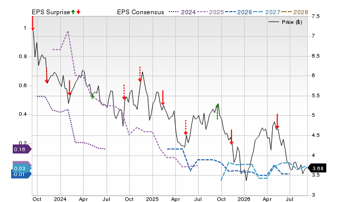Click the 2024 EPS consensus legend entry
Image resolution: width=339 pixels, height=202 pixels.
(182, 12)
